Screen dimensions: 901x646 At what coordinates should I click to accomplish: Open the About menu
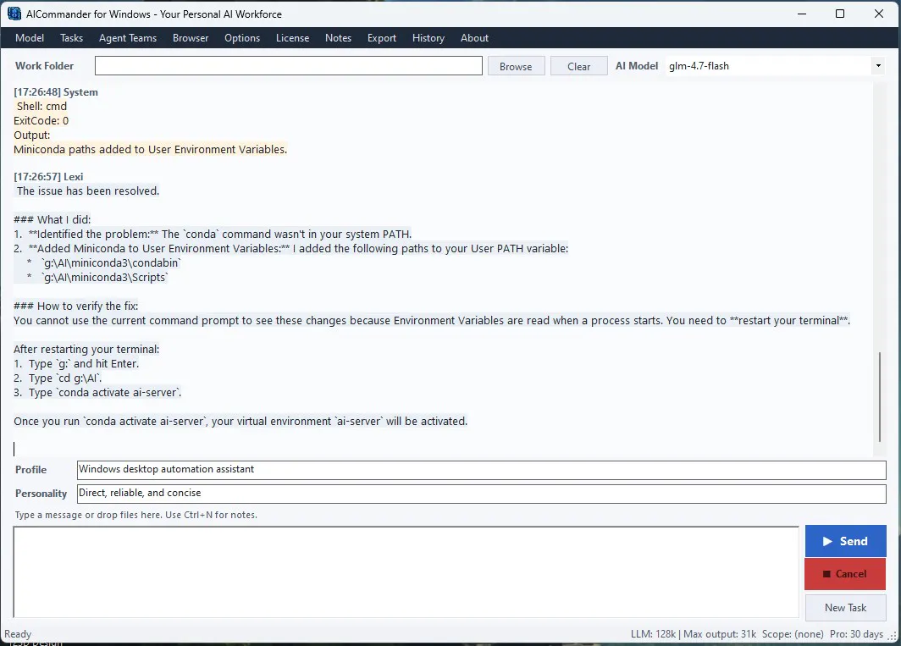pos(474,38)
